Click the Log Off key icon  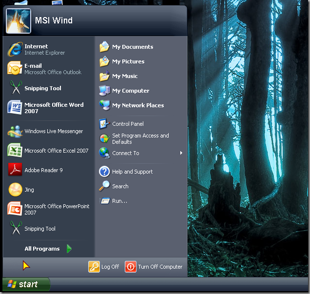point(94,267)
